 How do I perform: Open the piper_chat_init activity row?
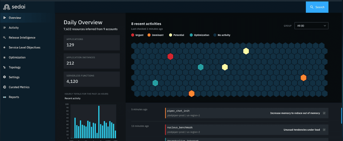(247, 113)
